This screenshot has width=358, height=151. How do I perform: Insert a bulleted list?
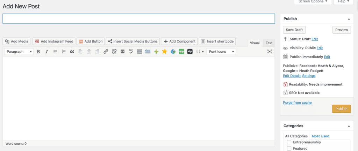55,52
